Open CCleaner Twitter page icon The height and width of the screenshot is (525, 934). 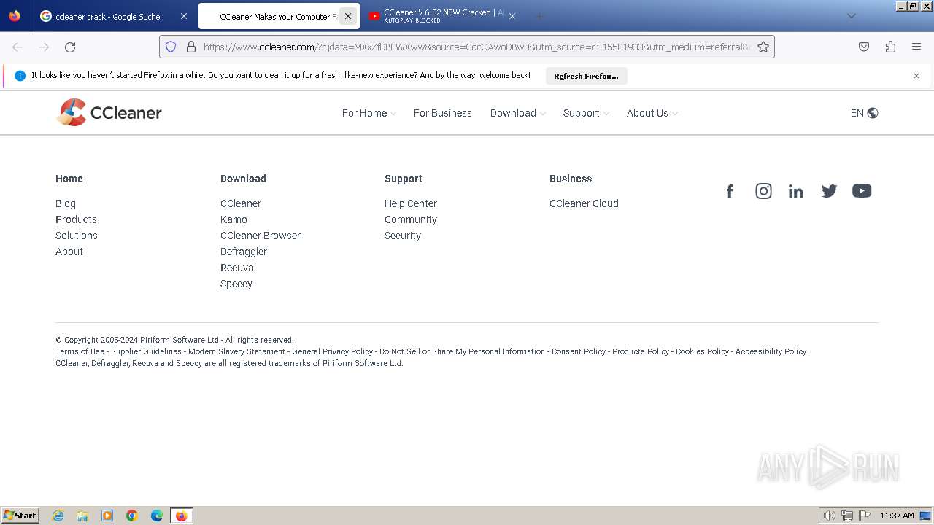pyautogui.click(x=829, y=191)
